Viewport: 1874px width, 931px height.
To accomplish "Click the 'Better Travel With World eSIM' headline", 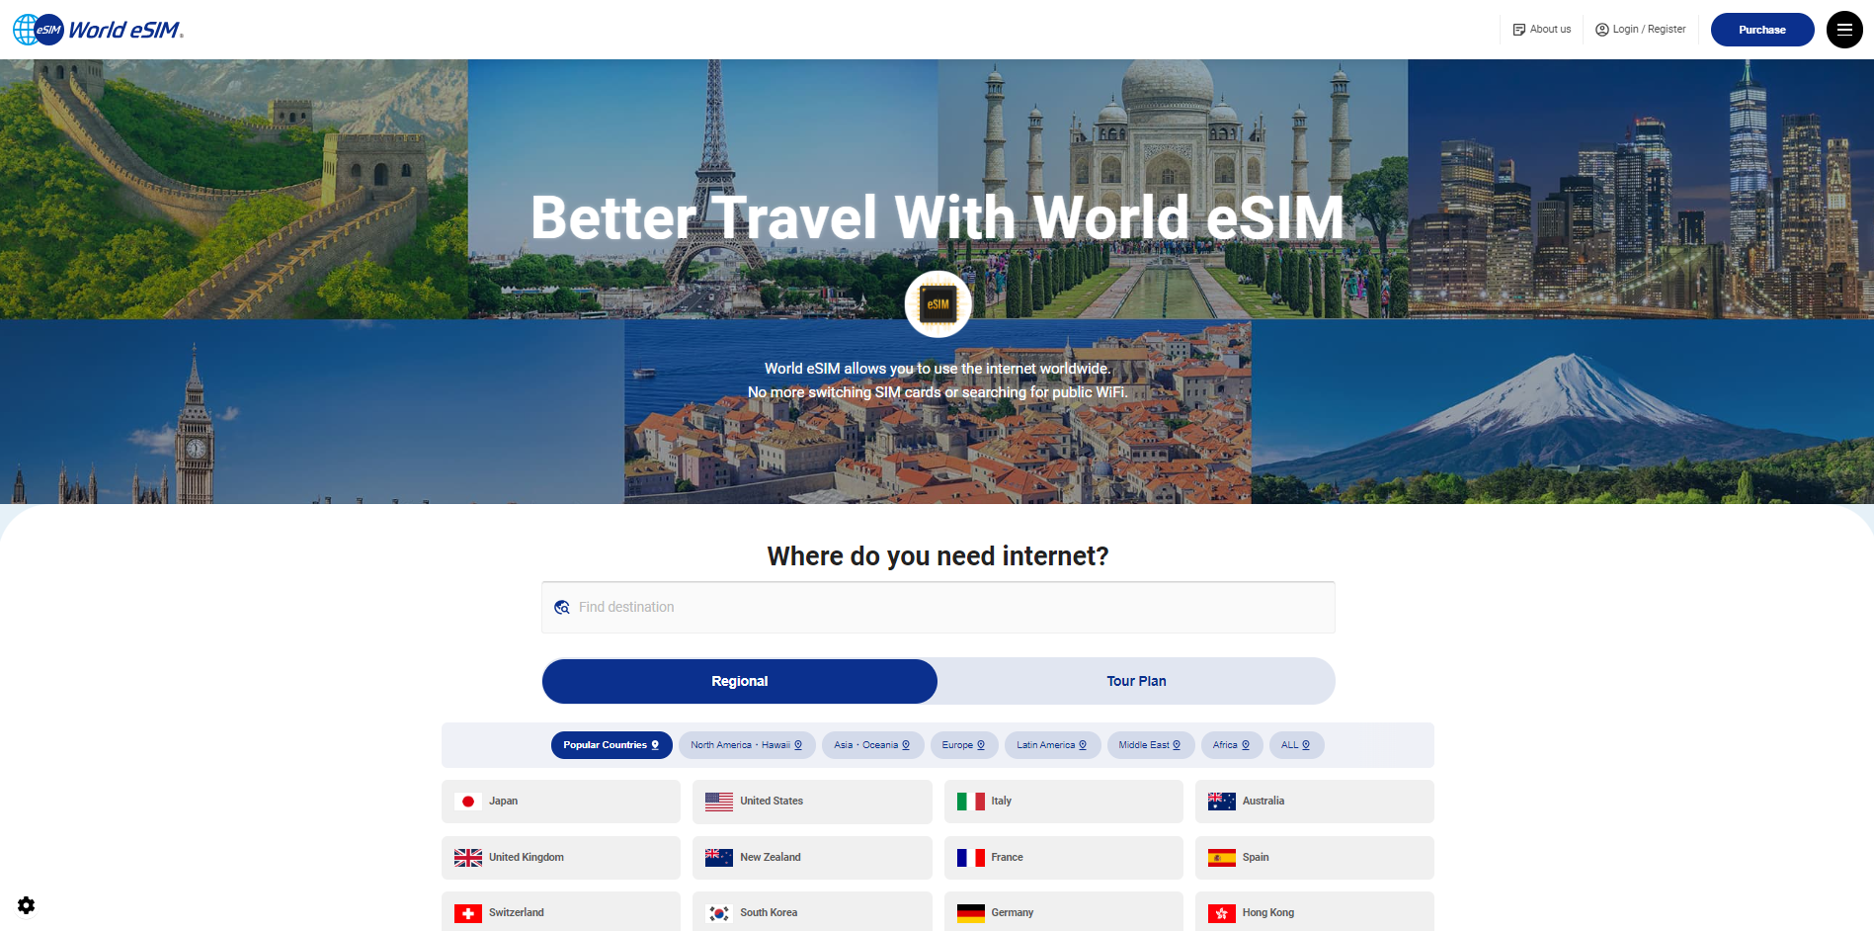I will coord(937,217).
